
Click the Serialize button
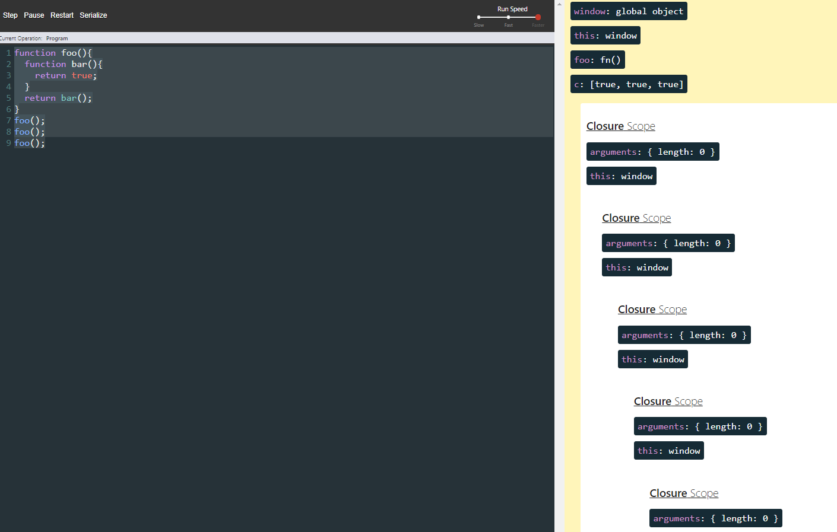[93, 15]
